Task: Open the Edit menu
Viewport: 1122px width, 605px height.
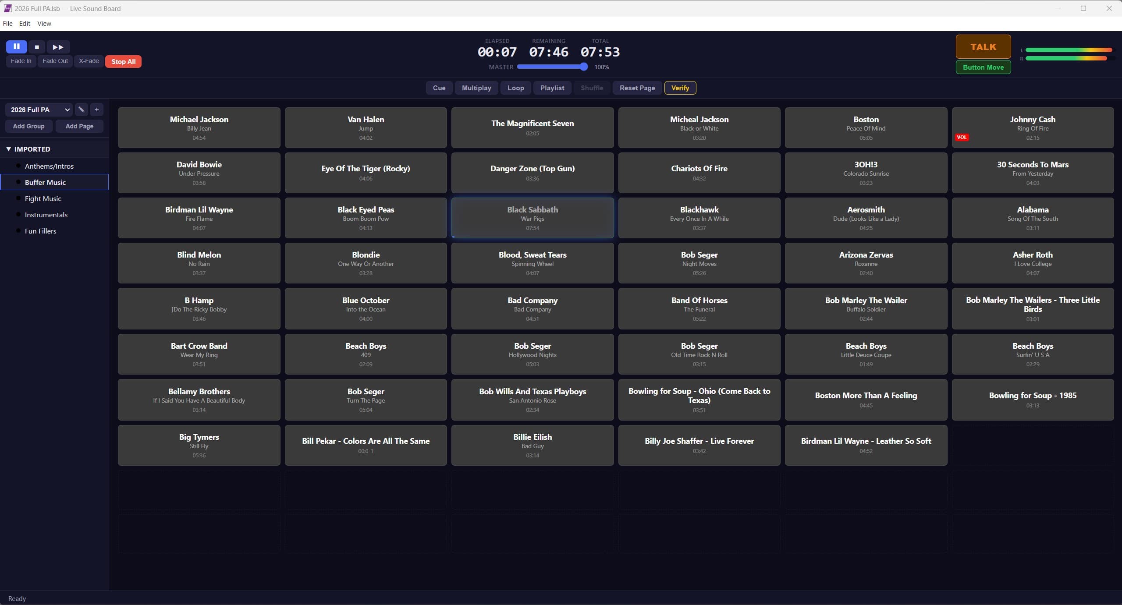Action: [x=25, y=23]
